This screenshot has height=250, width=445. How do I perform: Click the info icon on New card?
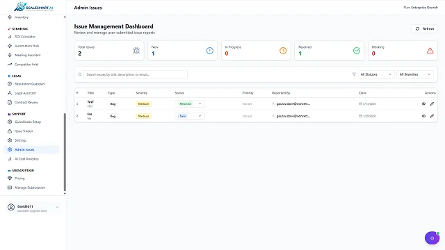point(210,51)
